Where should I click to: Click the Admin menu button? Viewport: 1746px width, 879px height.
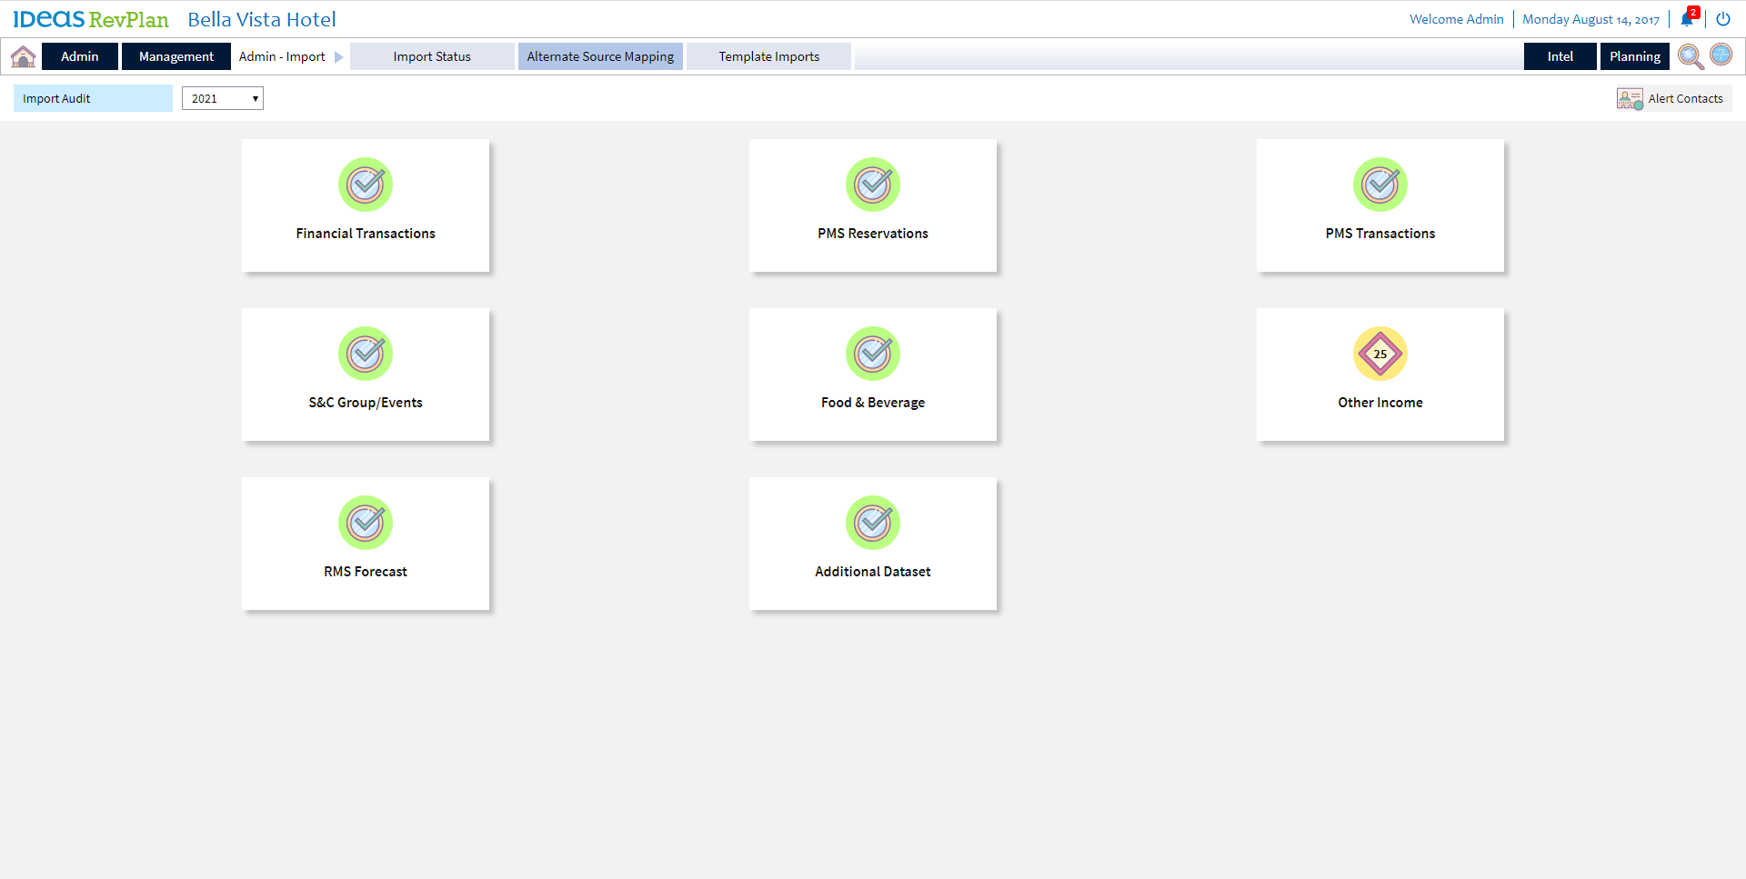[80, 56]
